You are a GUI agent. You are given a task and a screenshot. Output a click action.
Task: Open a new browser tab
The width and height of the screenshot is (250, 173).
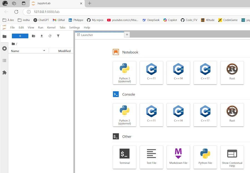click(x=90, y=3)
